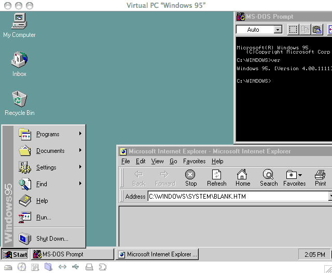This screenshot has width=332, height=273.
Task: Open the Auto font size dropdown in MS-DOS Prompt
Action: click(x=278, y=30)
